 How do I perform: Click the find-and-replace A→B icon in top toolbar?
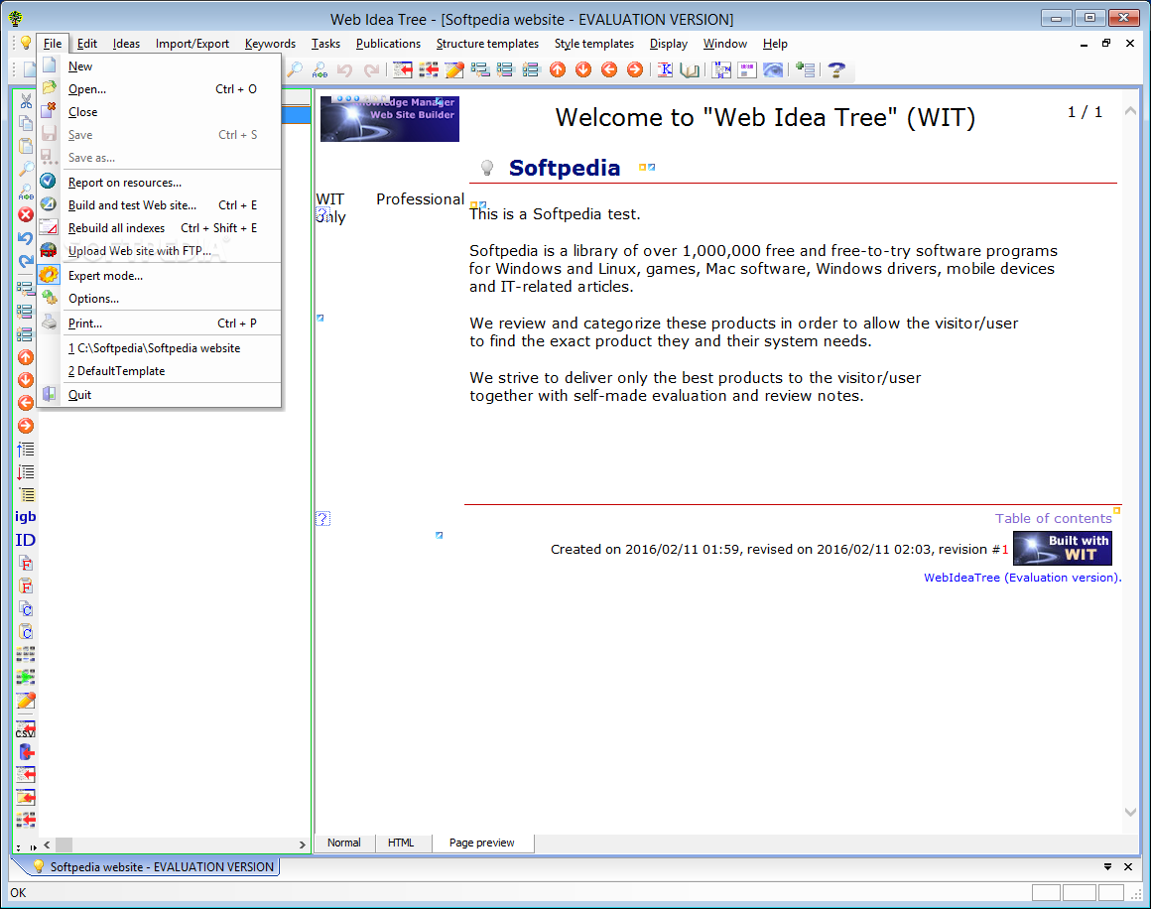(320, 69)
